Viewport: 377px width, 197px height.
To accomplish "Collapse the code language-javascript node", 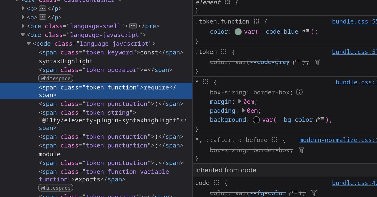I will pyautogui.click(x=29, y=44).
